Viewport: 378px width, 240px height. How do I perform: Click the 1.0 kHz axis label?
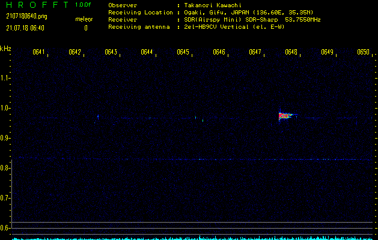tap(5, 108)
